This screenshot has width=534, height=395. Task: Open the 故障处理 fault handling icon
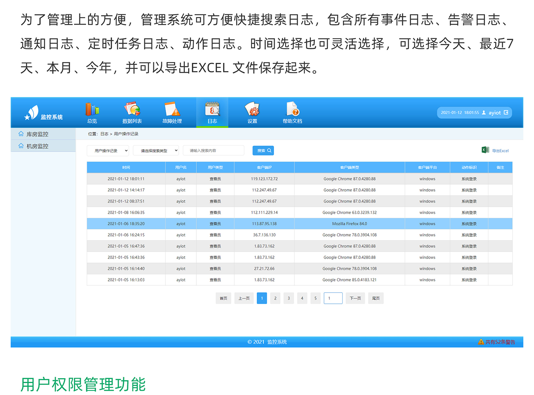(172, 110)
